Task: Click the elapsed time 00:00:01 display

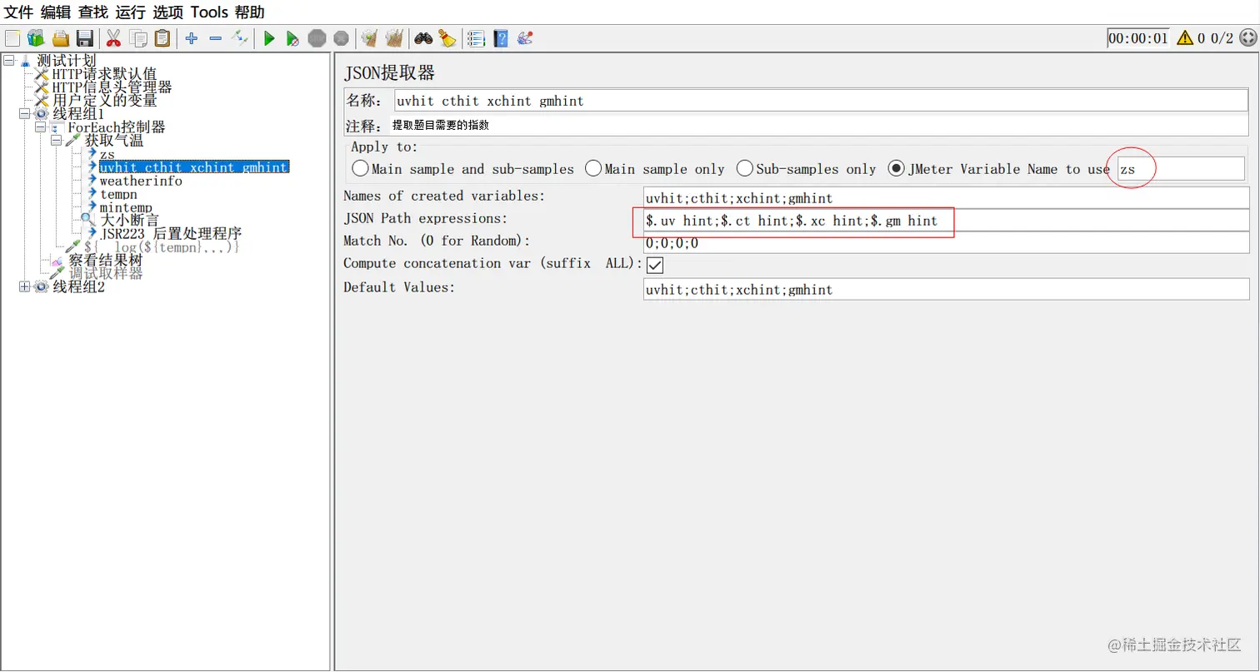Action: 1138,38
